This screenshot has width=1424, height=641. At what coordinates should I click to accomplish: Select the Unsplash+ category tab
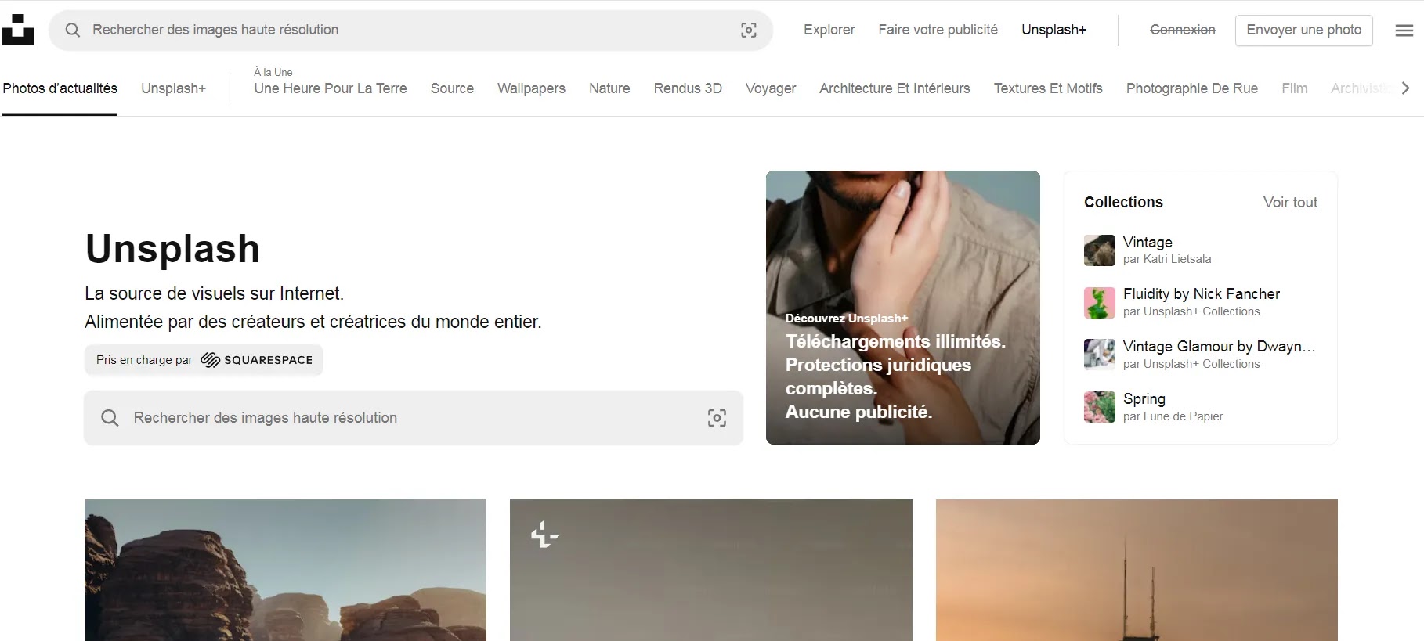[x=174, y=88]
